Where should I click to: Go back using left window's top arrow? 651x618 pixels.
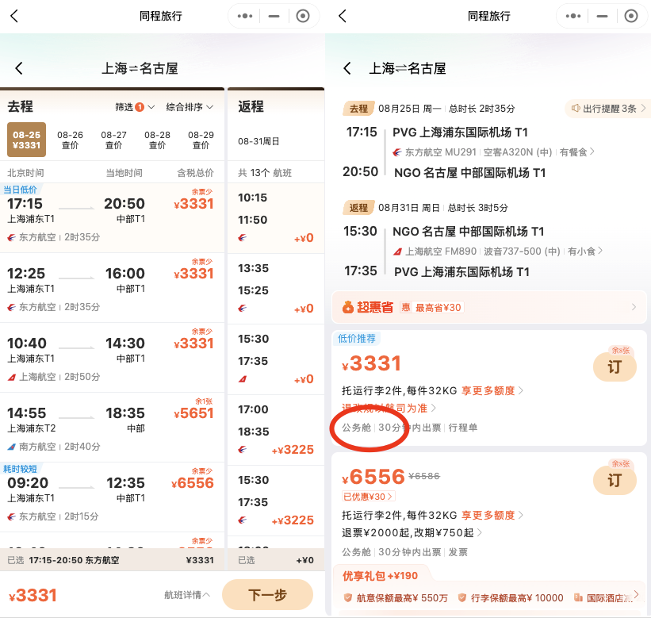point(14,16)
